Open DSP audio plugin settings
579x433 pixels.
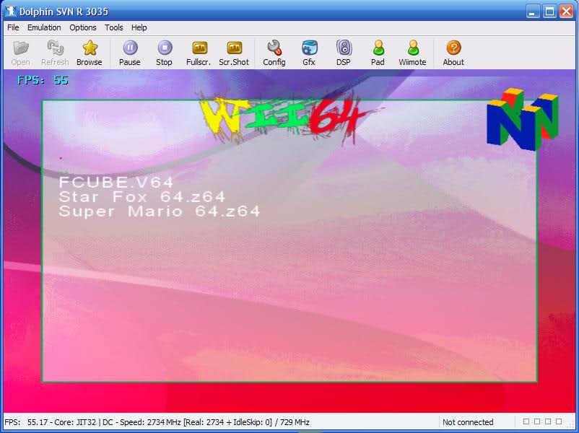[344, 53]
